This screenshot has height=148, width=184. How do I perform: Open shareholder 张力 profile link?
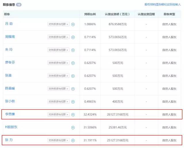(x=9, y=140)
